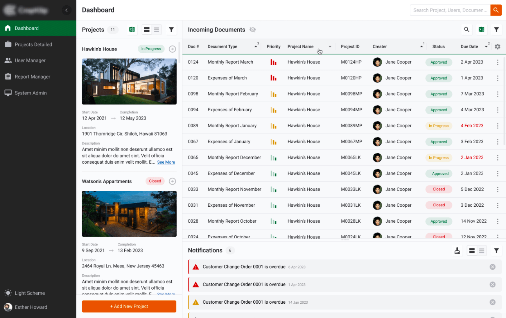Screen dimensions: 506x318
Task: Search within Incoming Documents
Action: click(466, 29)
